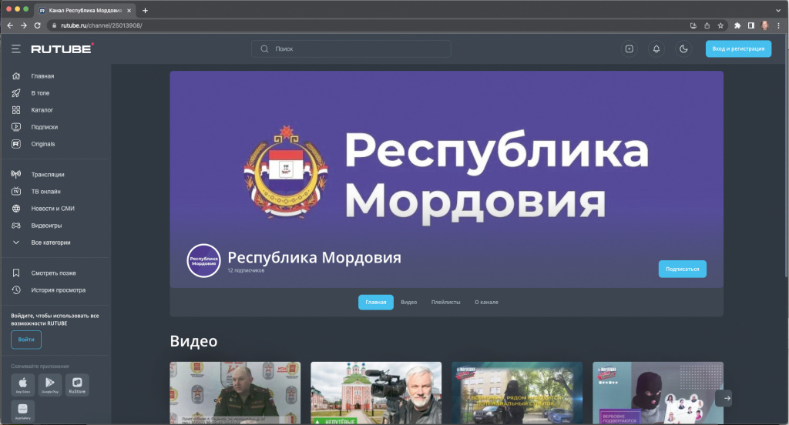The width and height of the screenshot is (789, 425).
Task: Switch to the Плейлисты tab
Action: (x=446, y=302)
